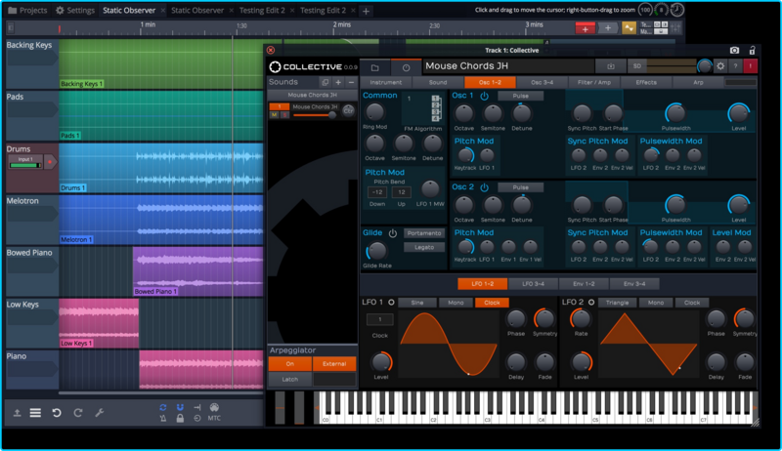Remove sound with minus icon
Screen dimensions: 782x451
pos(351,82)
